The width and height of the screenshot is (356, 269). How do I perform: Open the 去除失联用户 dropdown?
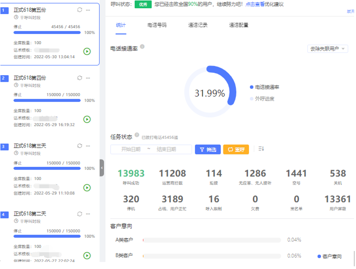point(328,49)
